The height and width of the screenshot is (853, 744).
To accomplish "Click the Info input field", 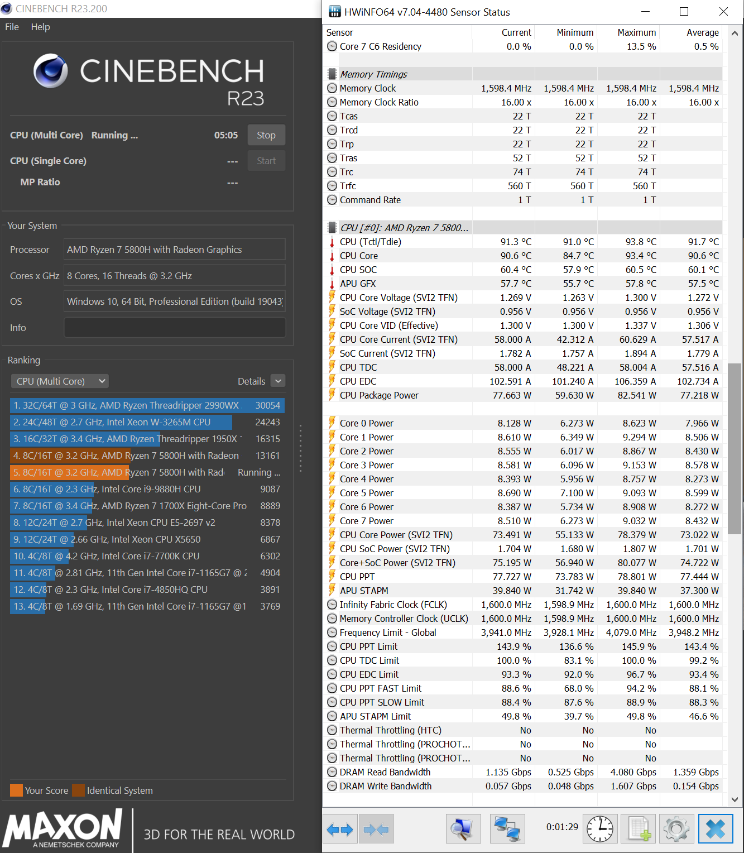I will [175, 328].
